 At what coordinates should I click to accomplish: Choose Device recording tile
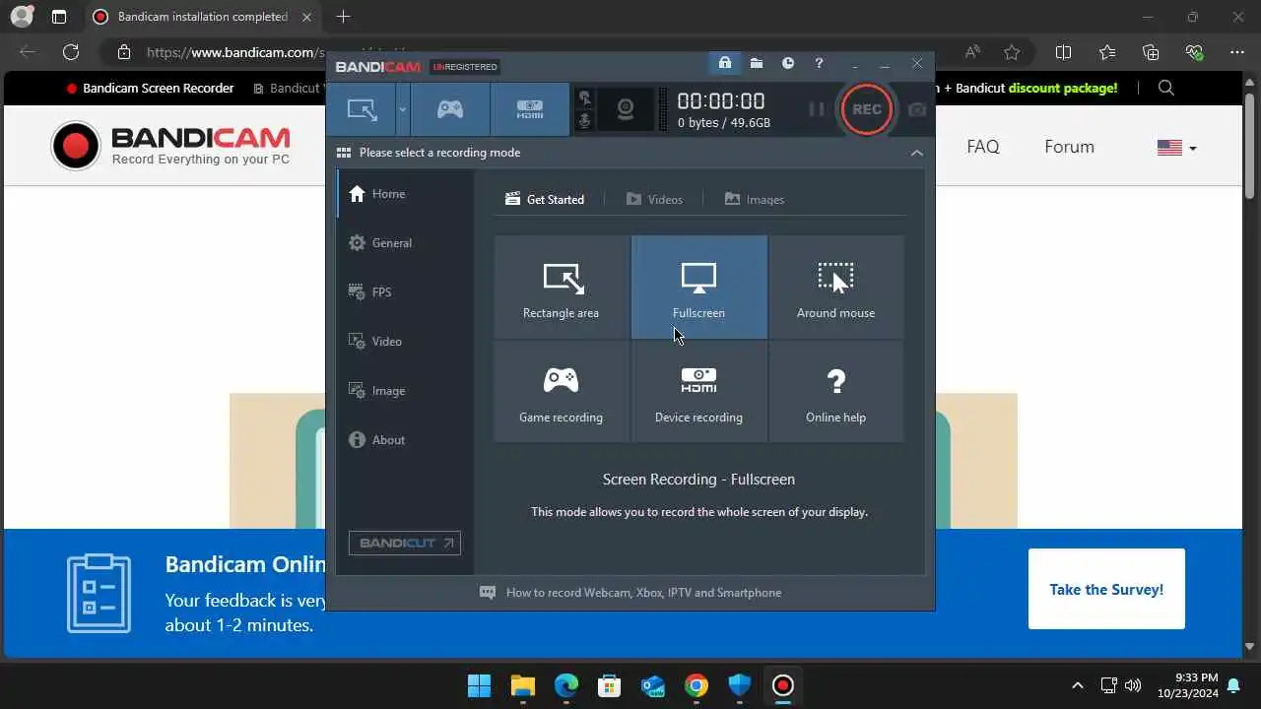(698, 392)
